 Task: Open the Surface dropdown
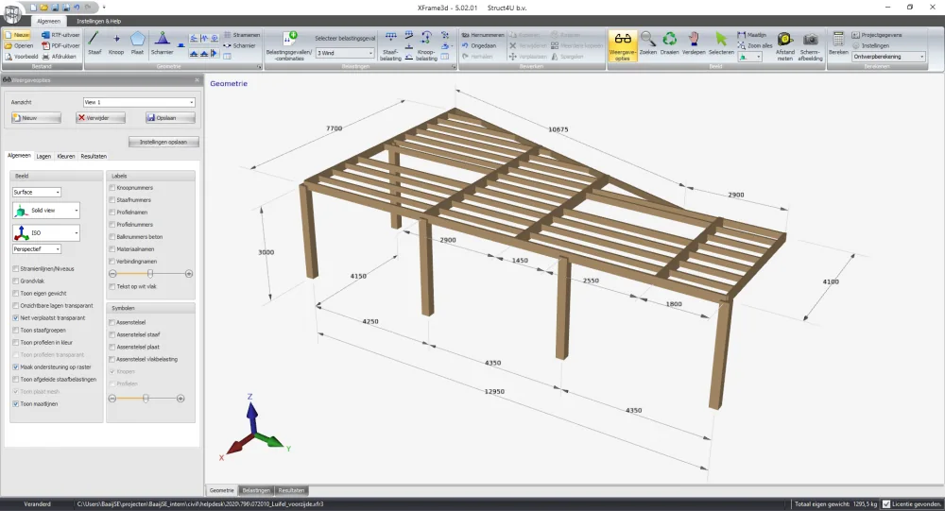tap(37, 193)
